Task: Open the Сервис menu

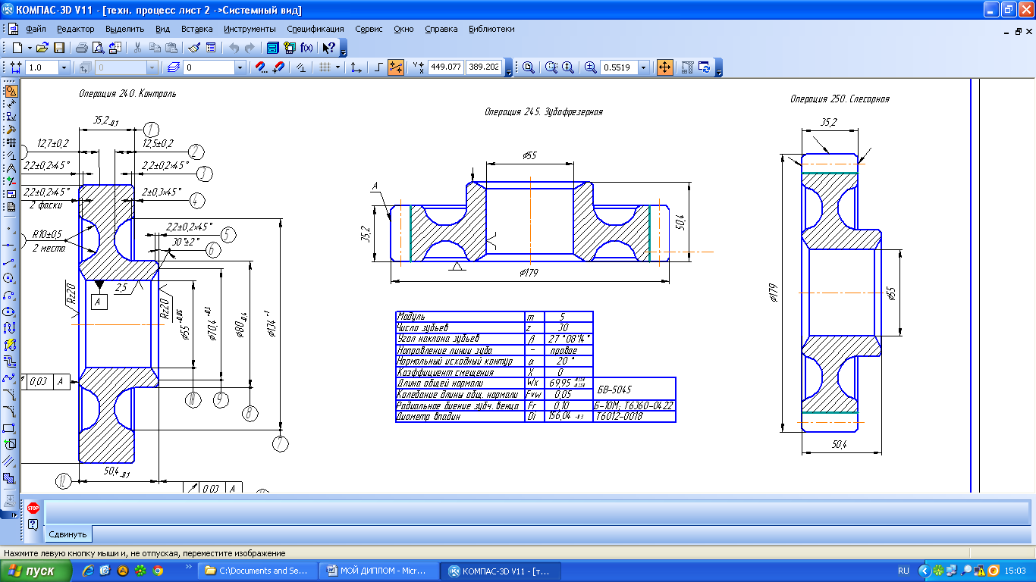Action: (x=369, y=29)
